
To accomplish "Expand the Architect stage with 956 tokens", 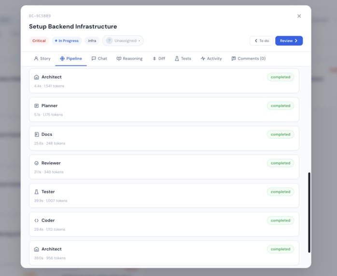I will (164, 253).
